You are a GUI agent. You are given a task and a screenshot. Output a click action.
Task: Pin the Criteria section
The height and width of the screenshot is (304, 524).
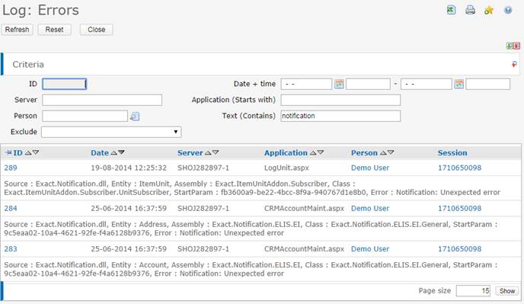514,64
